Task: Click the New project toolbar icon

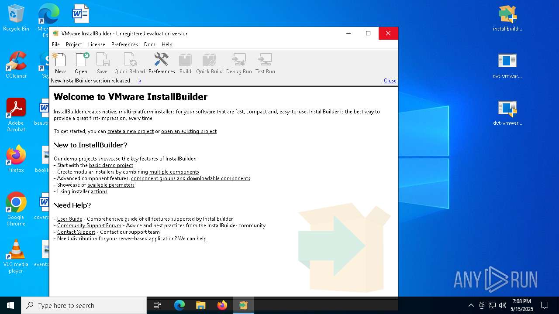Action: pos(60,64)
